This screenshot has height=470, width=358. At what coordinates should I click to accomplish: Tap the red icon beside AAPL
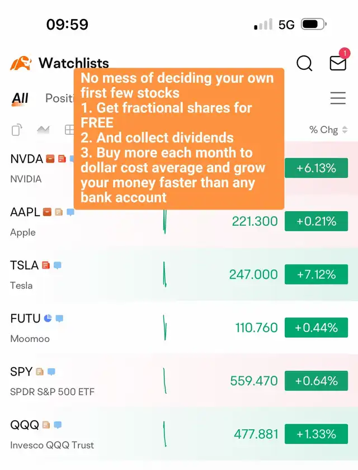[x=48, y=212]
